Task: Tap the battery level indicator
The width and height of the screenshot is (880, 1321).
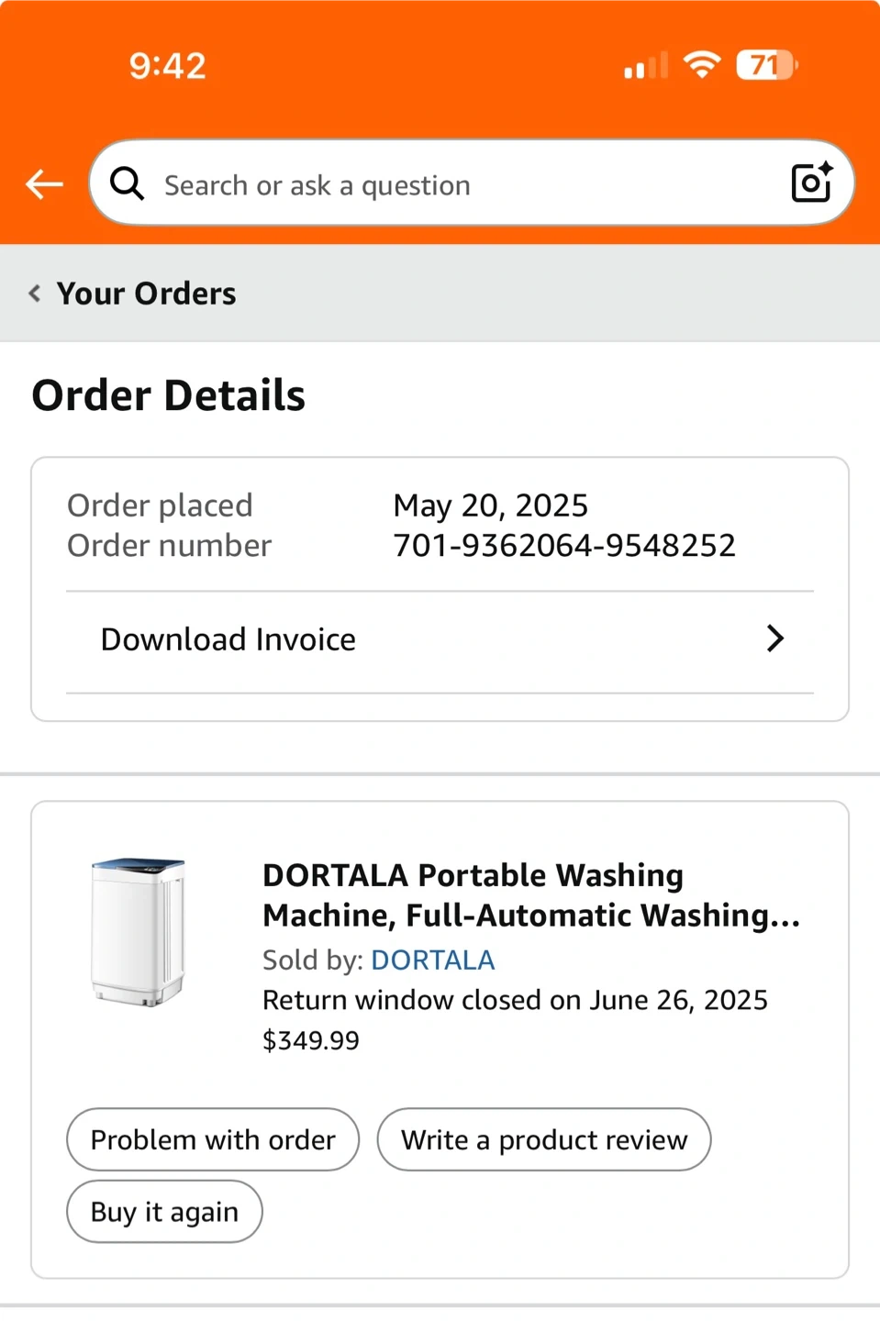Action: pos(766,65)
